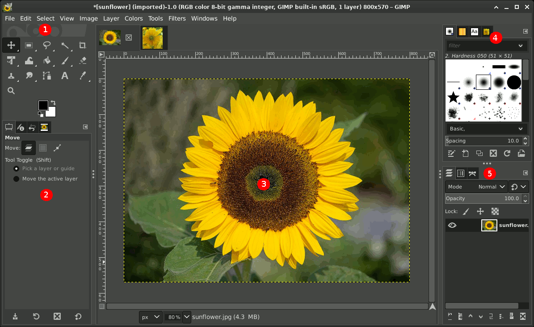Pick the Clone tool
Image resolution: width=534 pixels, height=327 pixels.
11,75
